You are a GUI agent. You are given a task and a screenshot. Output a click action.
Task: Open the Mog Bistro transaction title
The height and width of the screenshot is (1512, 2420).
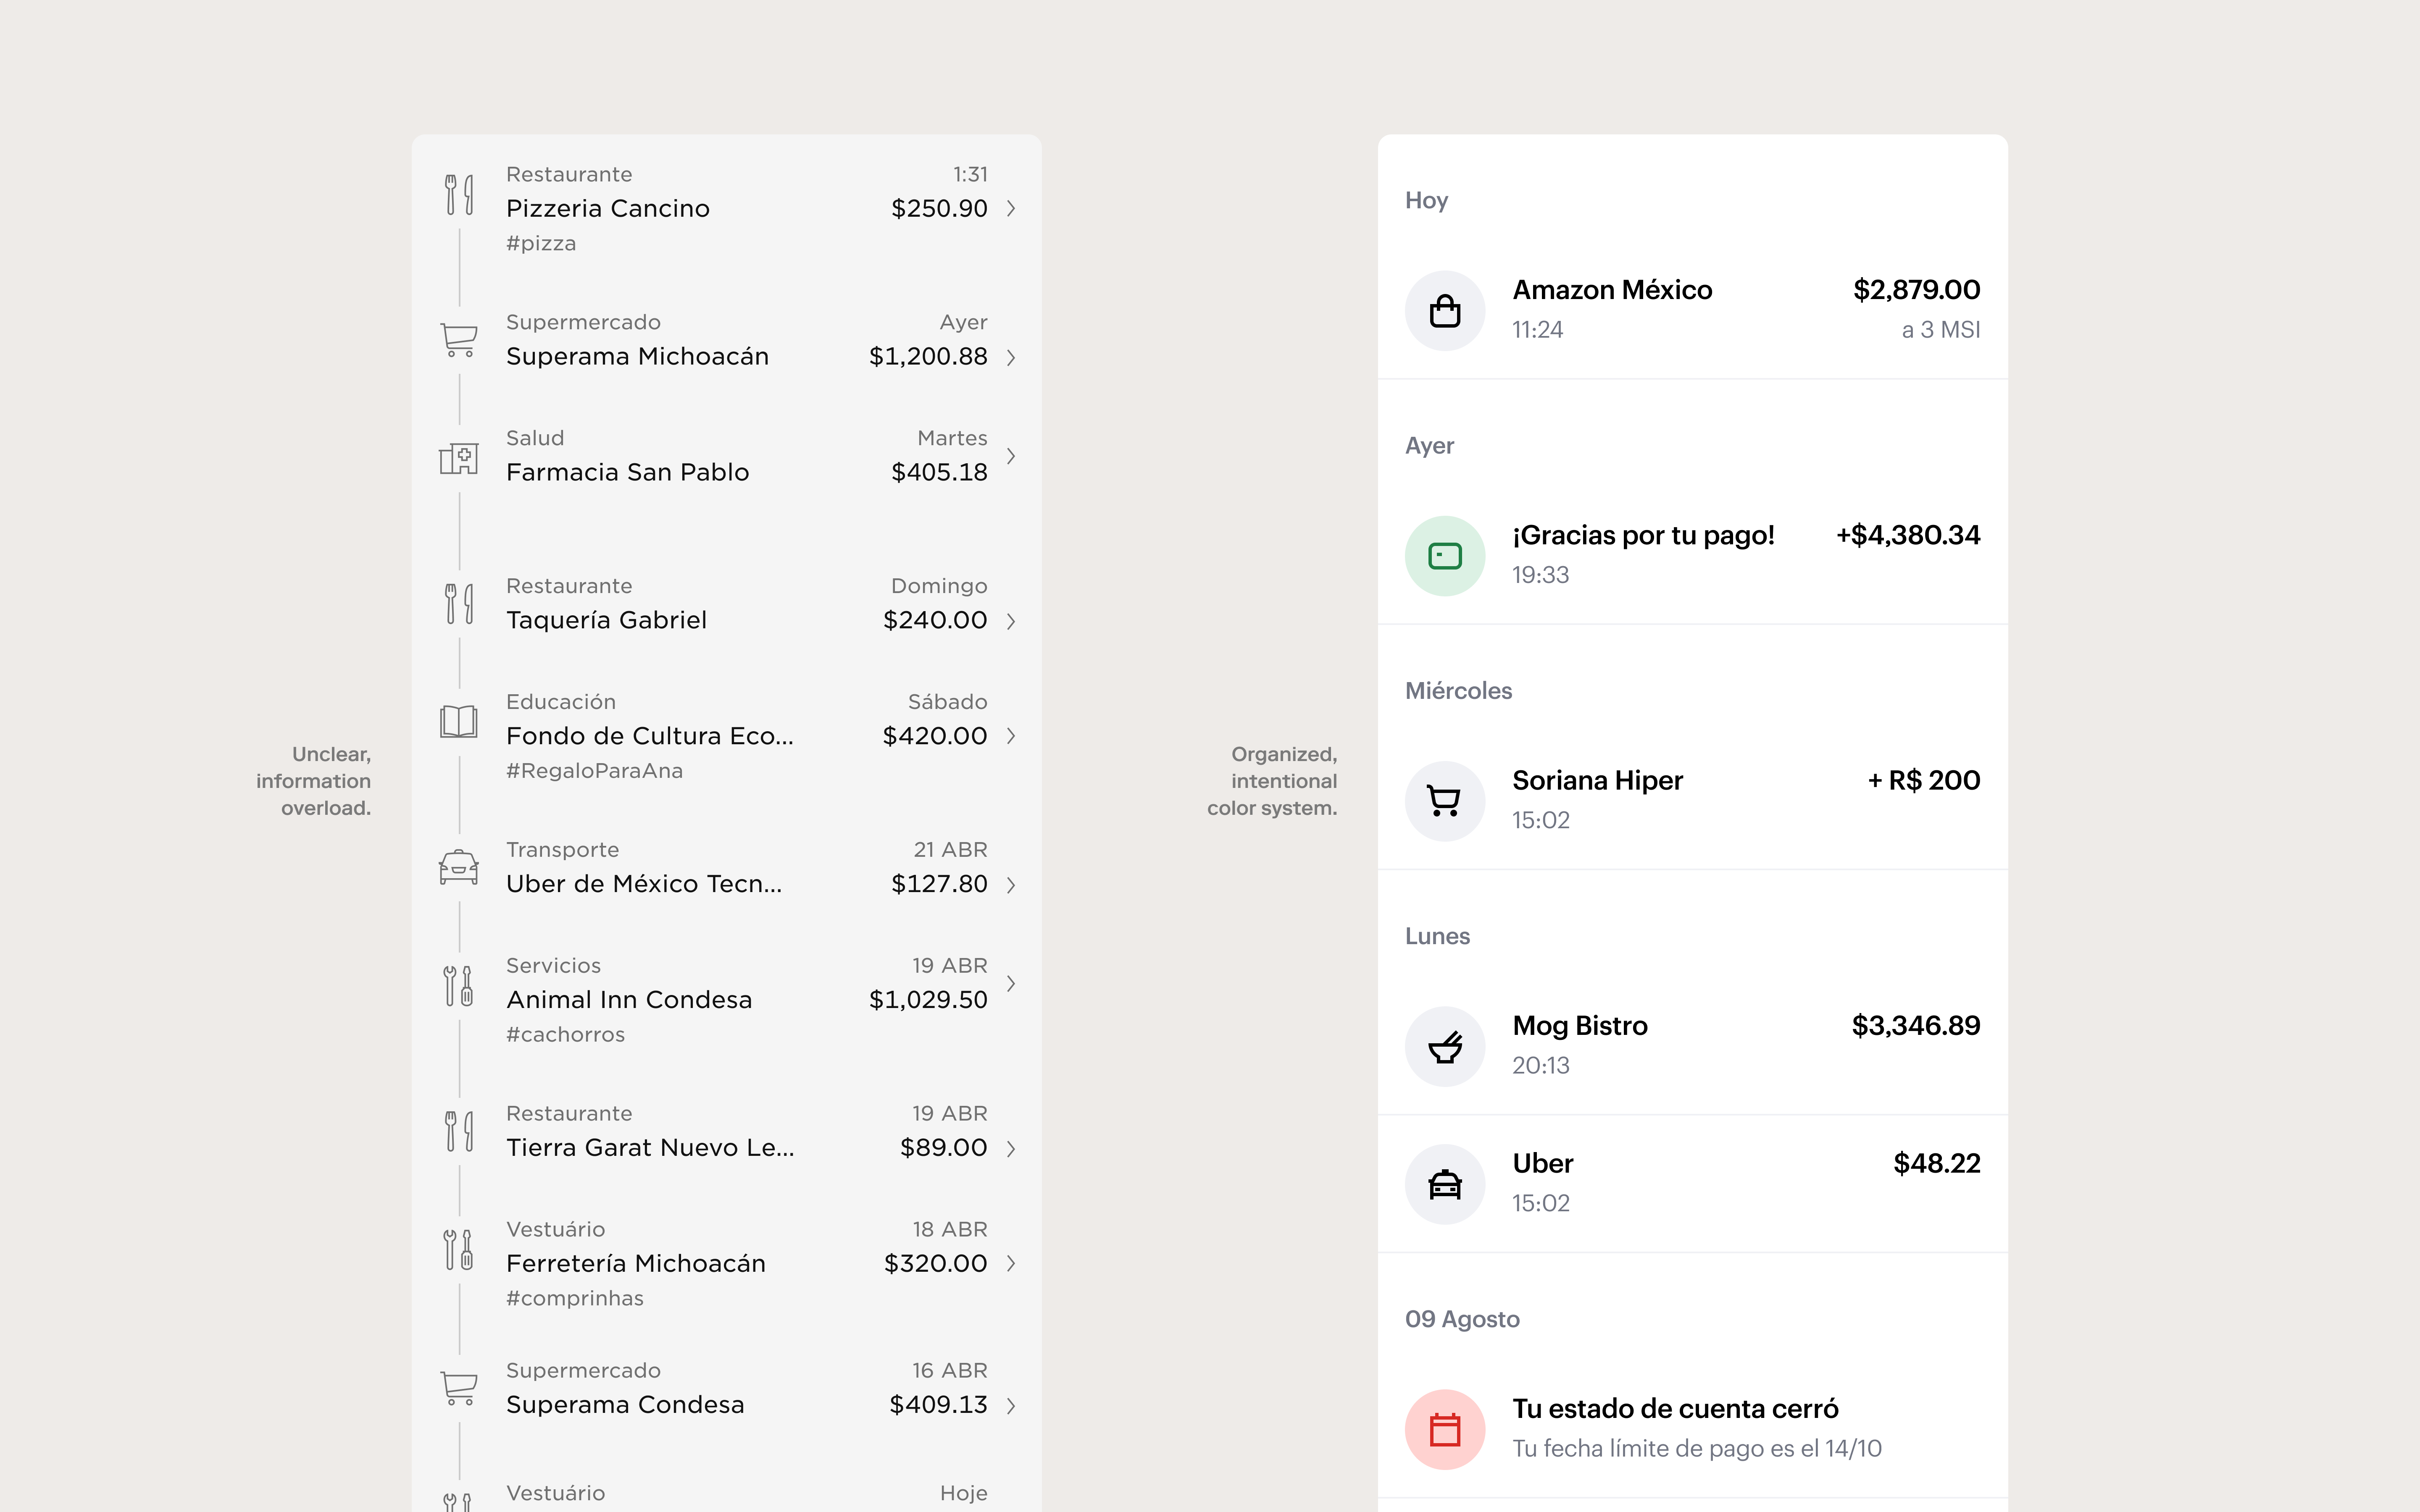click(1580, 1026)
